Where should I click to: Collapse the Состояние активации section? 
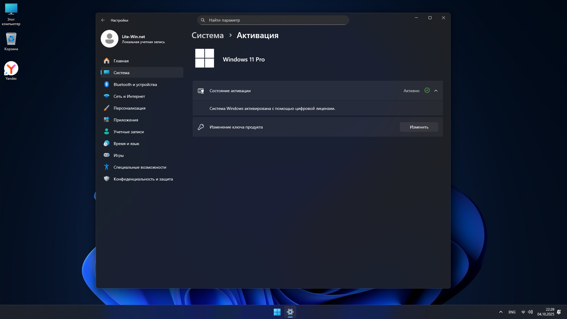436,91
